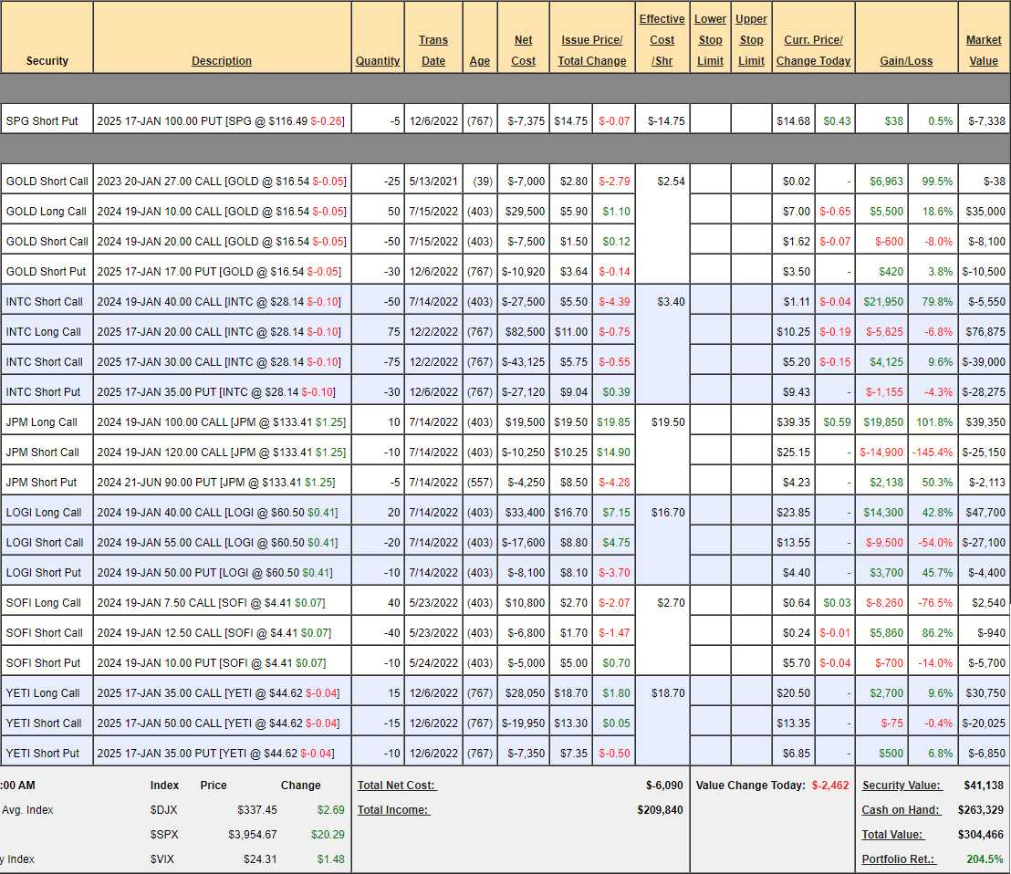Click the Description column header
This screenshot has width=1011, height=874.
pyautogui.click(x=222, y=61)
